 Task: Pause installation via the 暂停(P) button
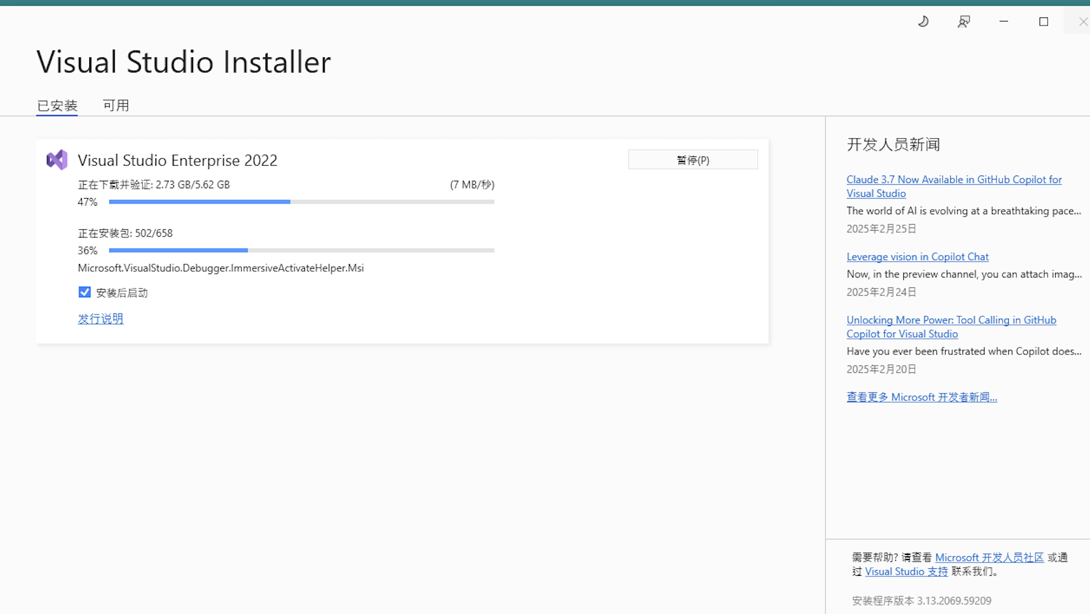coord(692,159)
